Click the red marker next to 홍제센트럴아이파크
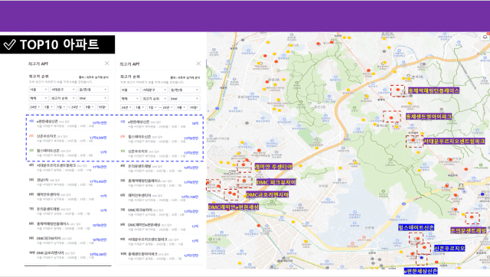Screen dimensions: 490x277 pyautogui.click(x=391, y=118)
